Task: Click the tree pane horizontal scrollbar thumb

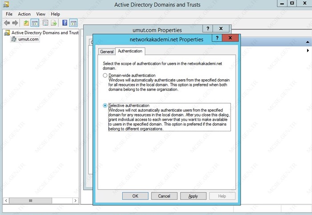Action: (x=30, y=201)
